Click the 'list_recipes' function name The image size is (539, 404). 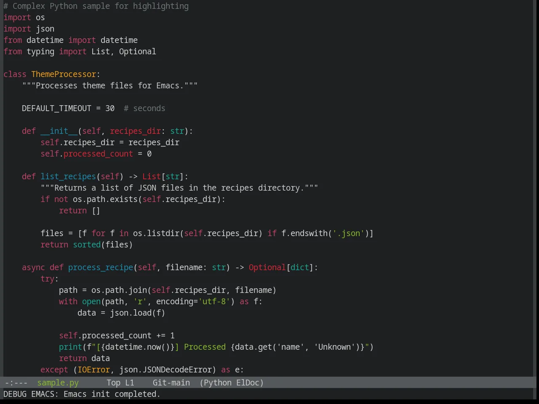point(68,176)
